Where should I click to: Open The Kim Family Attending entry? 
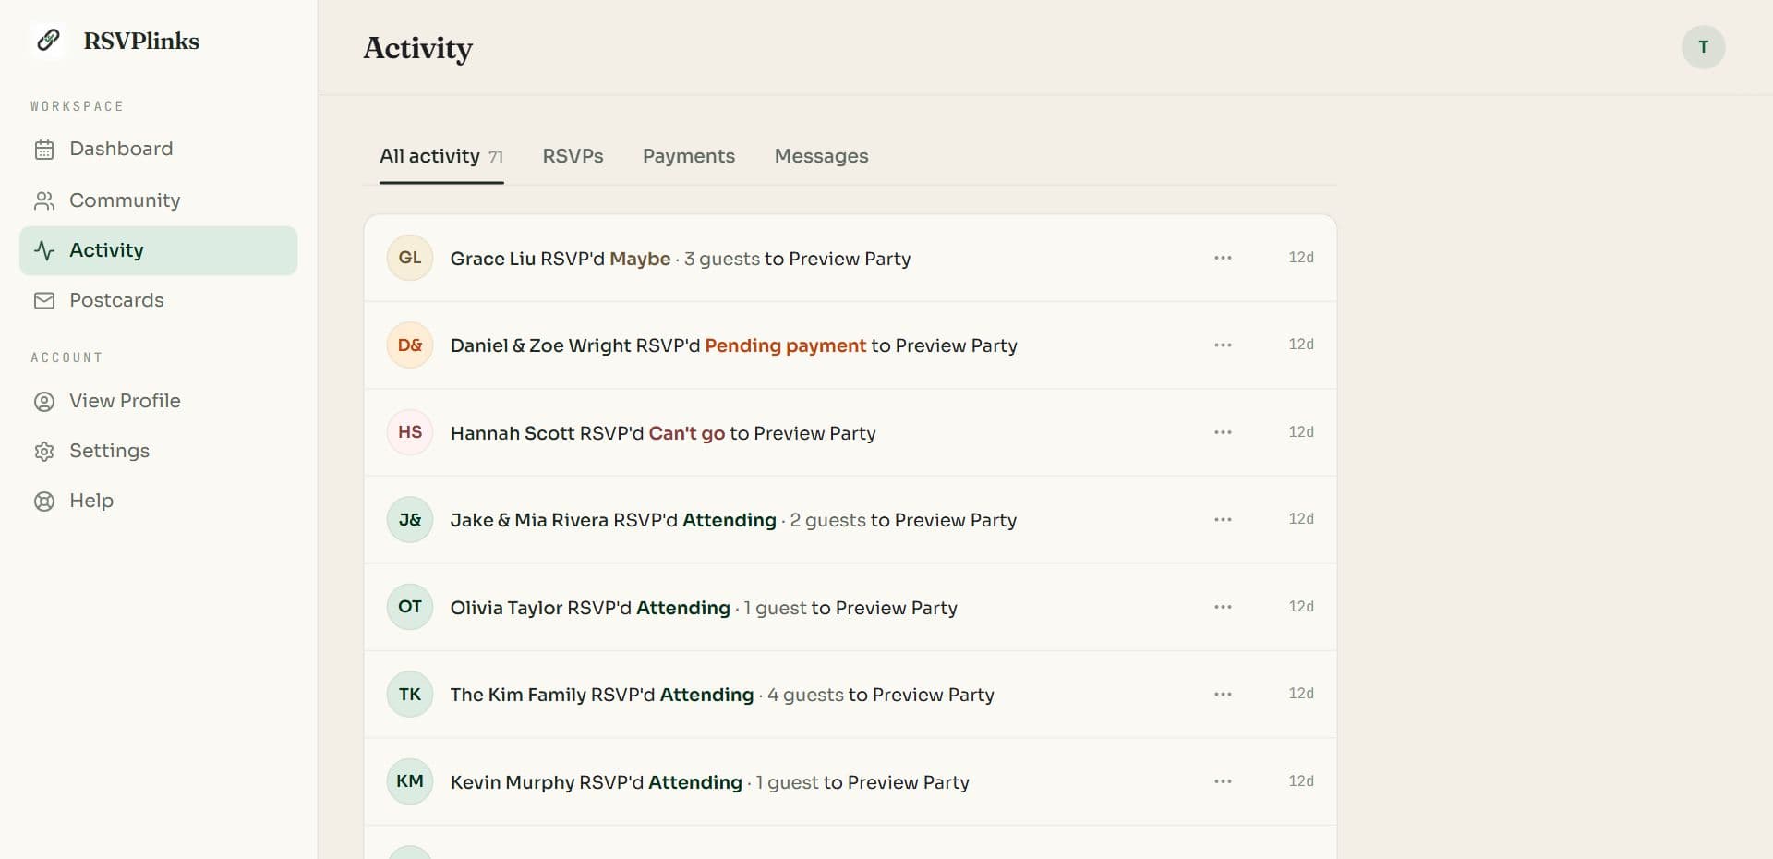pyautogui.click(x=850, y=695)
